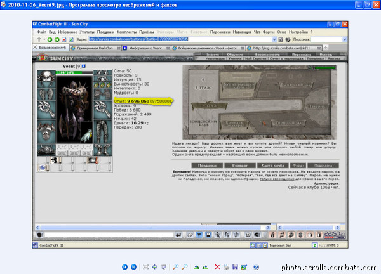Click Деньги: 16.29 кр. text

tap(132, 123)
